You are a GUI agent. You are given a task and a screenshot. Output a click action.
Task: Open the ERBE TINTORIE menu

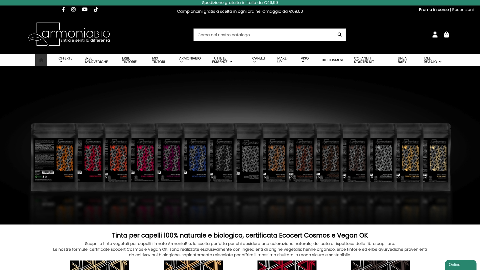point(129,60)
